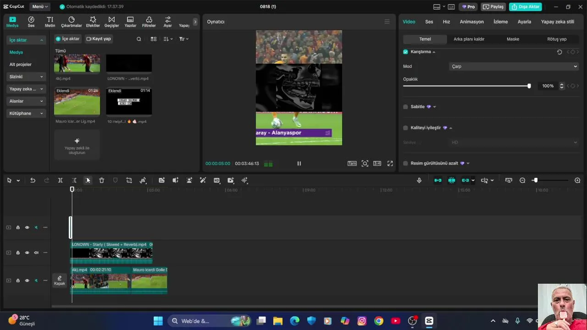Open the Metin text tool
The height and width of the screenshot is (330, 587).
pyautogui.click(x=50, y=22)
